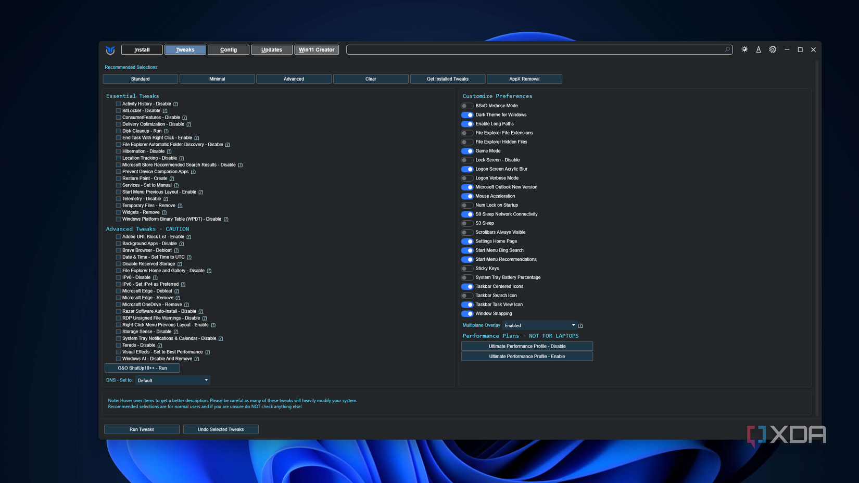Open help icon for Location Tracking - Disable
859x483 pixels.
(x=181, y=158)
